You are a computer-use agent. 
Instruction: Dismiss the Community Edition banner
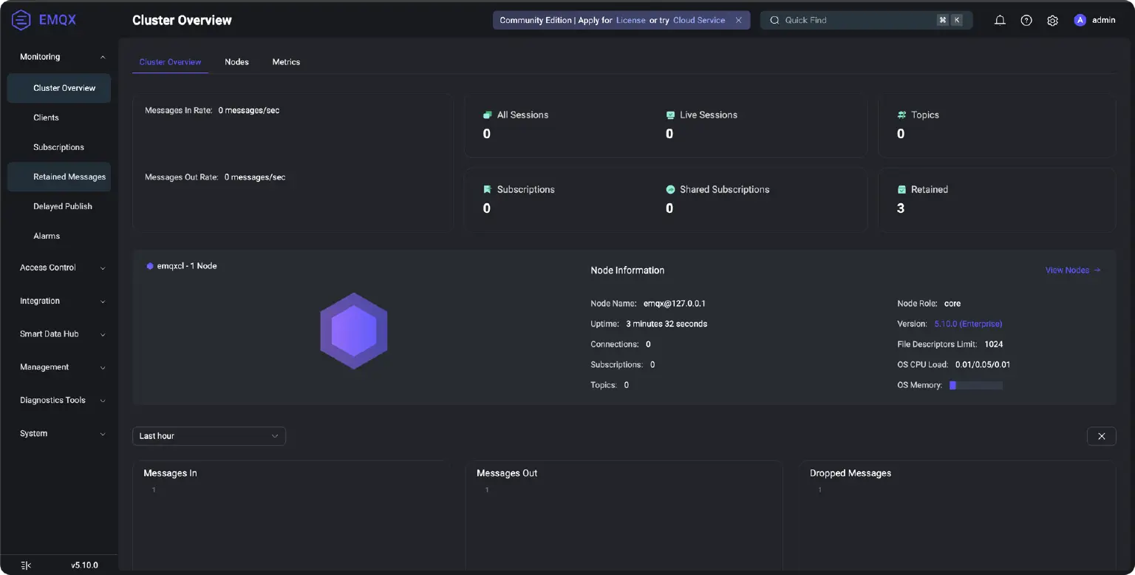(738, 21)
